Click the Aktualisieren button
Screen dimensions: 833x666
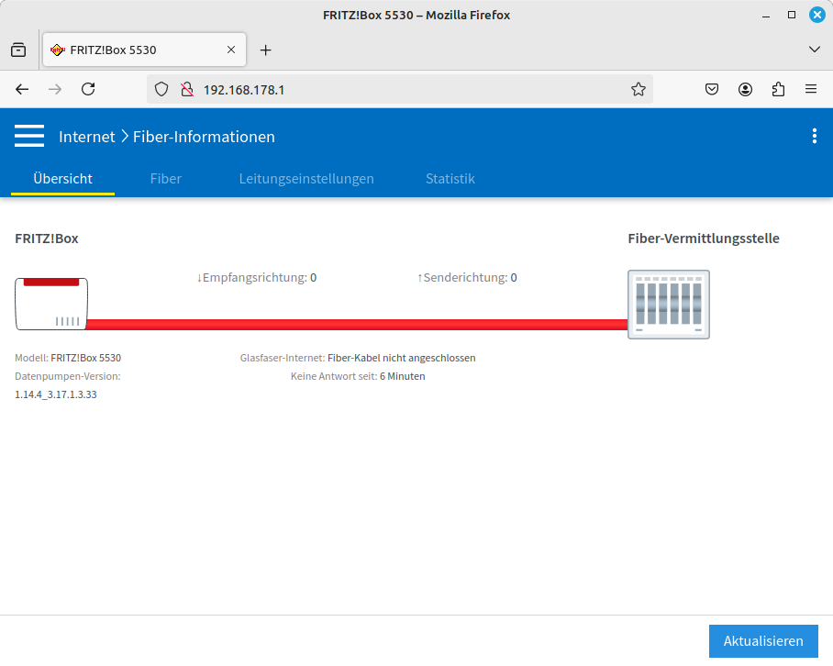click(763, 641)
